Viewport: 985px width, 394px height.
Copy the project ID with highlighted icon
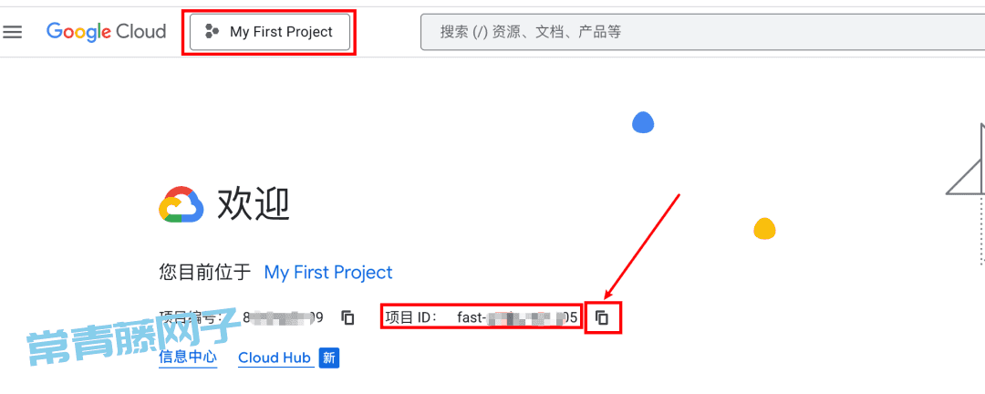point(603,318)
